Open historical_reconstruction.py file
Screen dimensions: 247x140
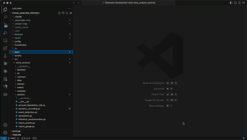point(41,119)
